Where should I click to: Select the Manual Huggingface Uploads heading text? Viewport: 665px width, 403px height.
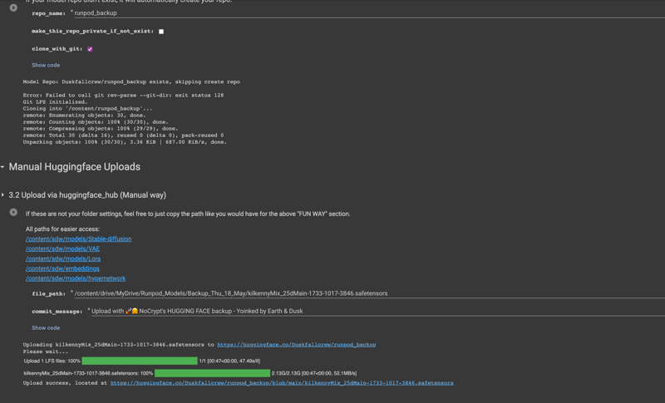point(75,167)
